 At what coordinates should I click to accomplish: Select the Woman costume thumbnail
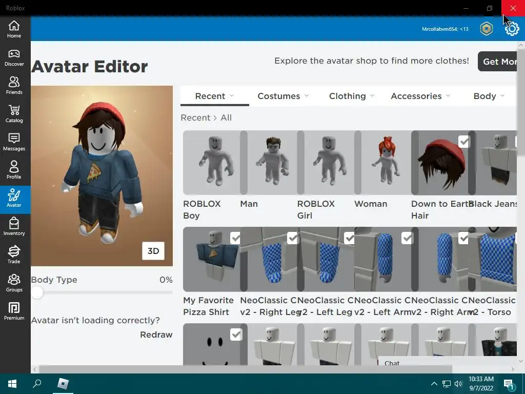(x=382, y=163)
